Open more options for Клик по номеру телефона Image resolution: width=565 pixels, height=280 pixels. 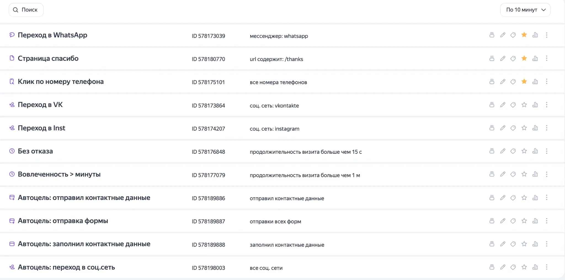click(547, 81)
